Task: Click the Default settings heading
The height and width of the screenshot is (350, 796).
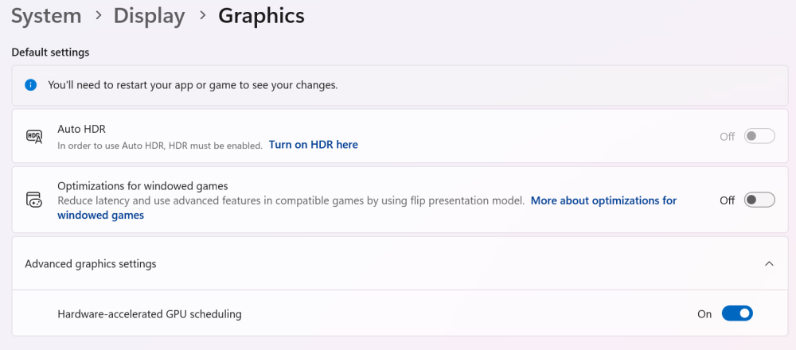Action: click(x=50, y=52)
